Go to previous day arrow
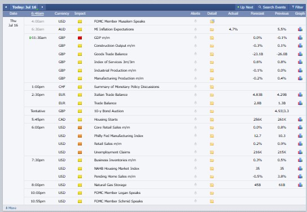The height and width of the screenshot is (212, 307). click(x=6, y=7)
